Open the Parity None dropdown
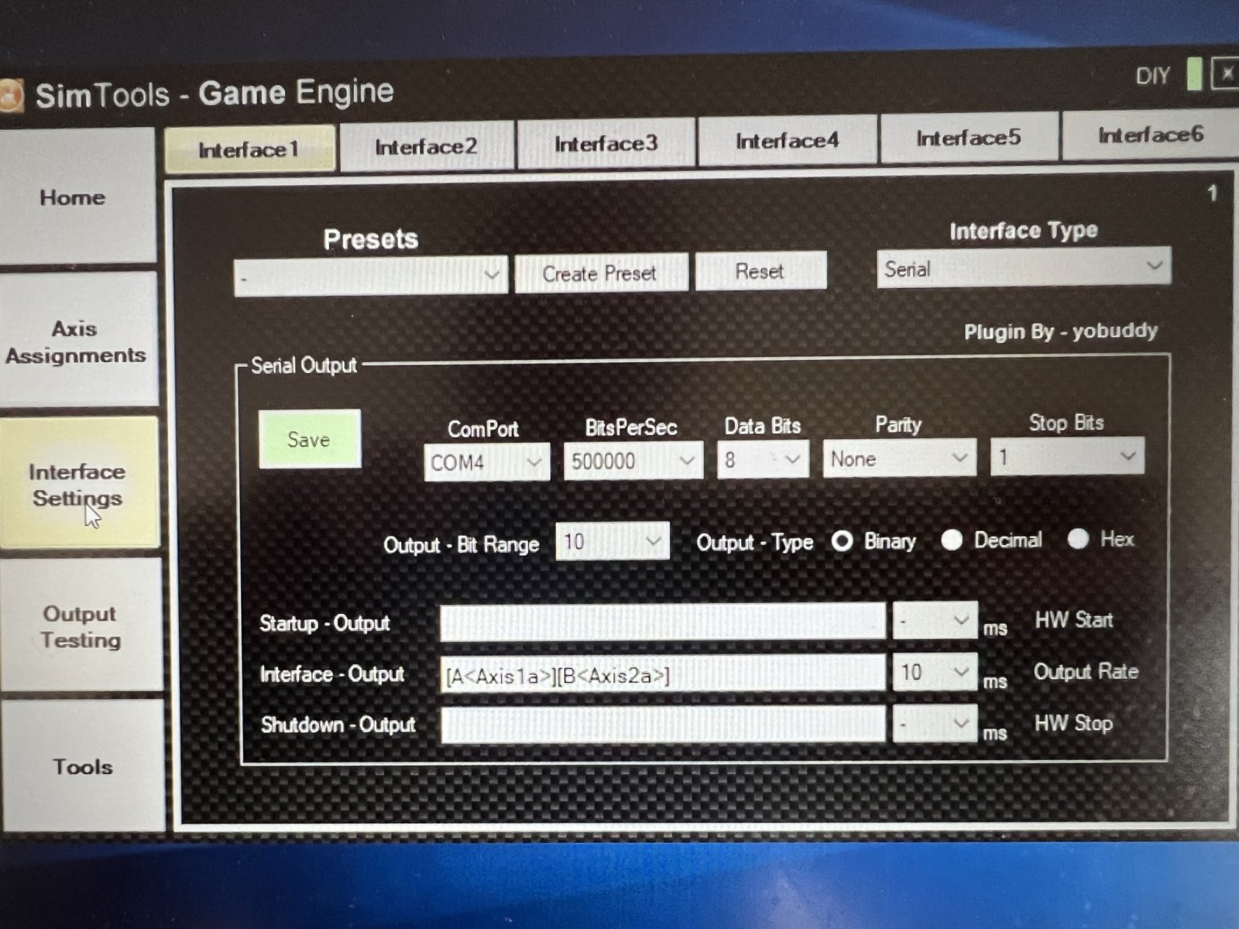The image size is (1239, 929). 898,458
